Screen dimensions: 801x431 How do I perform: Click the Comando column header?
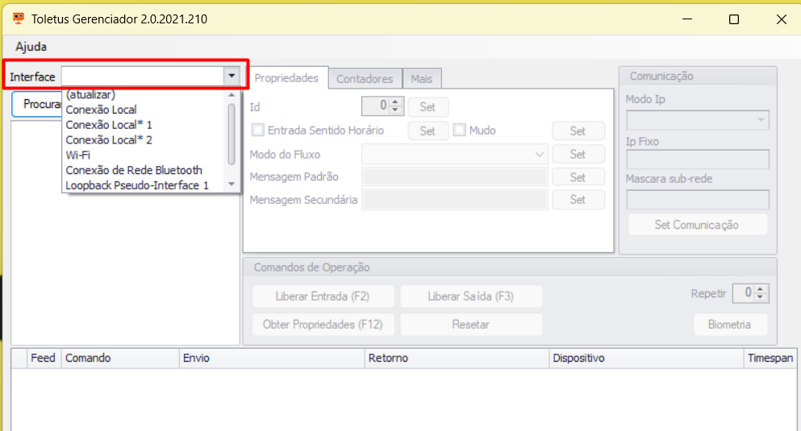(x=120, y=358)
